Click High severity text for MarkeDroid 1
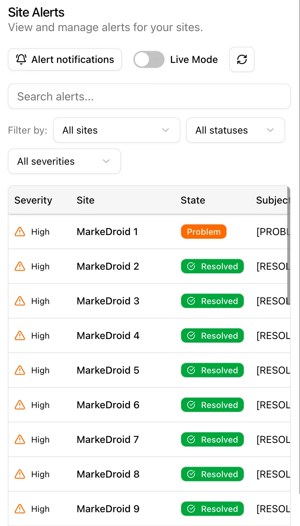 point(40,232)
